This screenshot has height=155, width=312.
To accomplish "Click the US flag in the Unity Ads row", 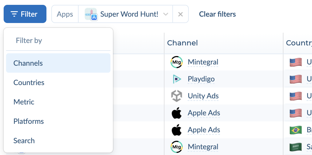I will pyautogui.click(x=296, y=96).
